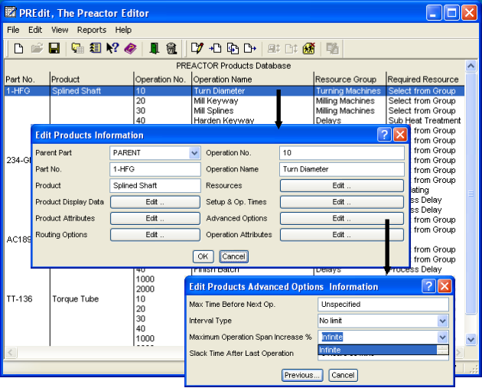The image size is (482, 388).
Task: Click the edit record pencil icon
Action: (x=197, y=48)
